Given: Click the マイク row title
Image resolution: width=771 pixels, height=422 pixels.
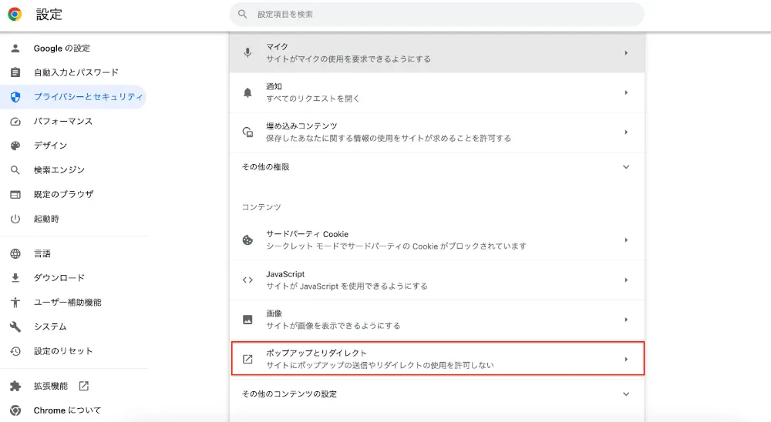Looking at the screenshot, I should point(277,47).
